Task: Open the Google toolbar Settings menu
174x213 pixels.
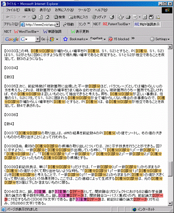Action: pos(160,39)
